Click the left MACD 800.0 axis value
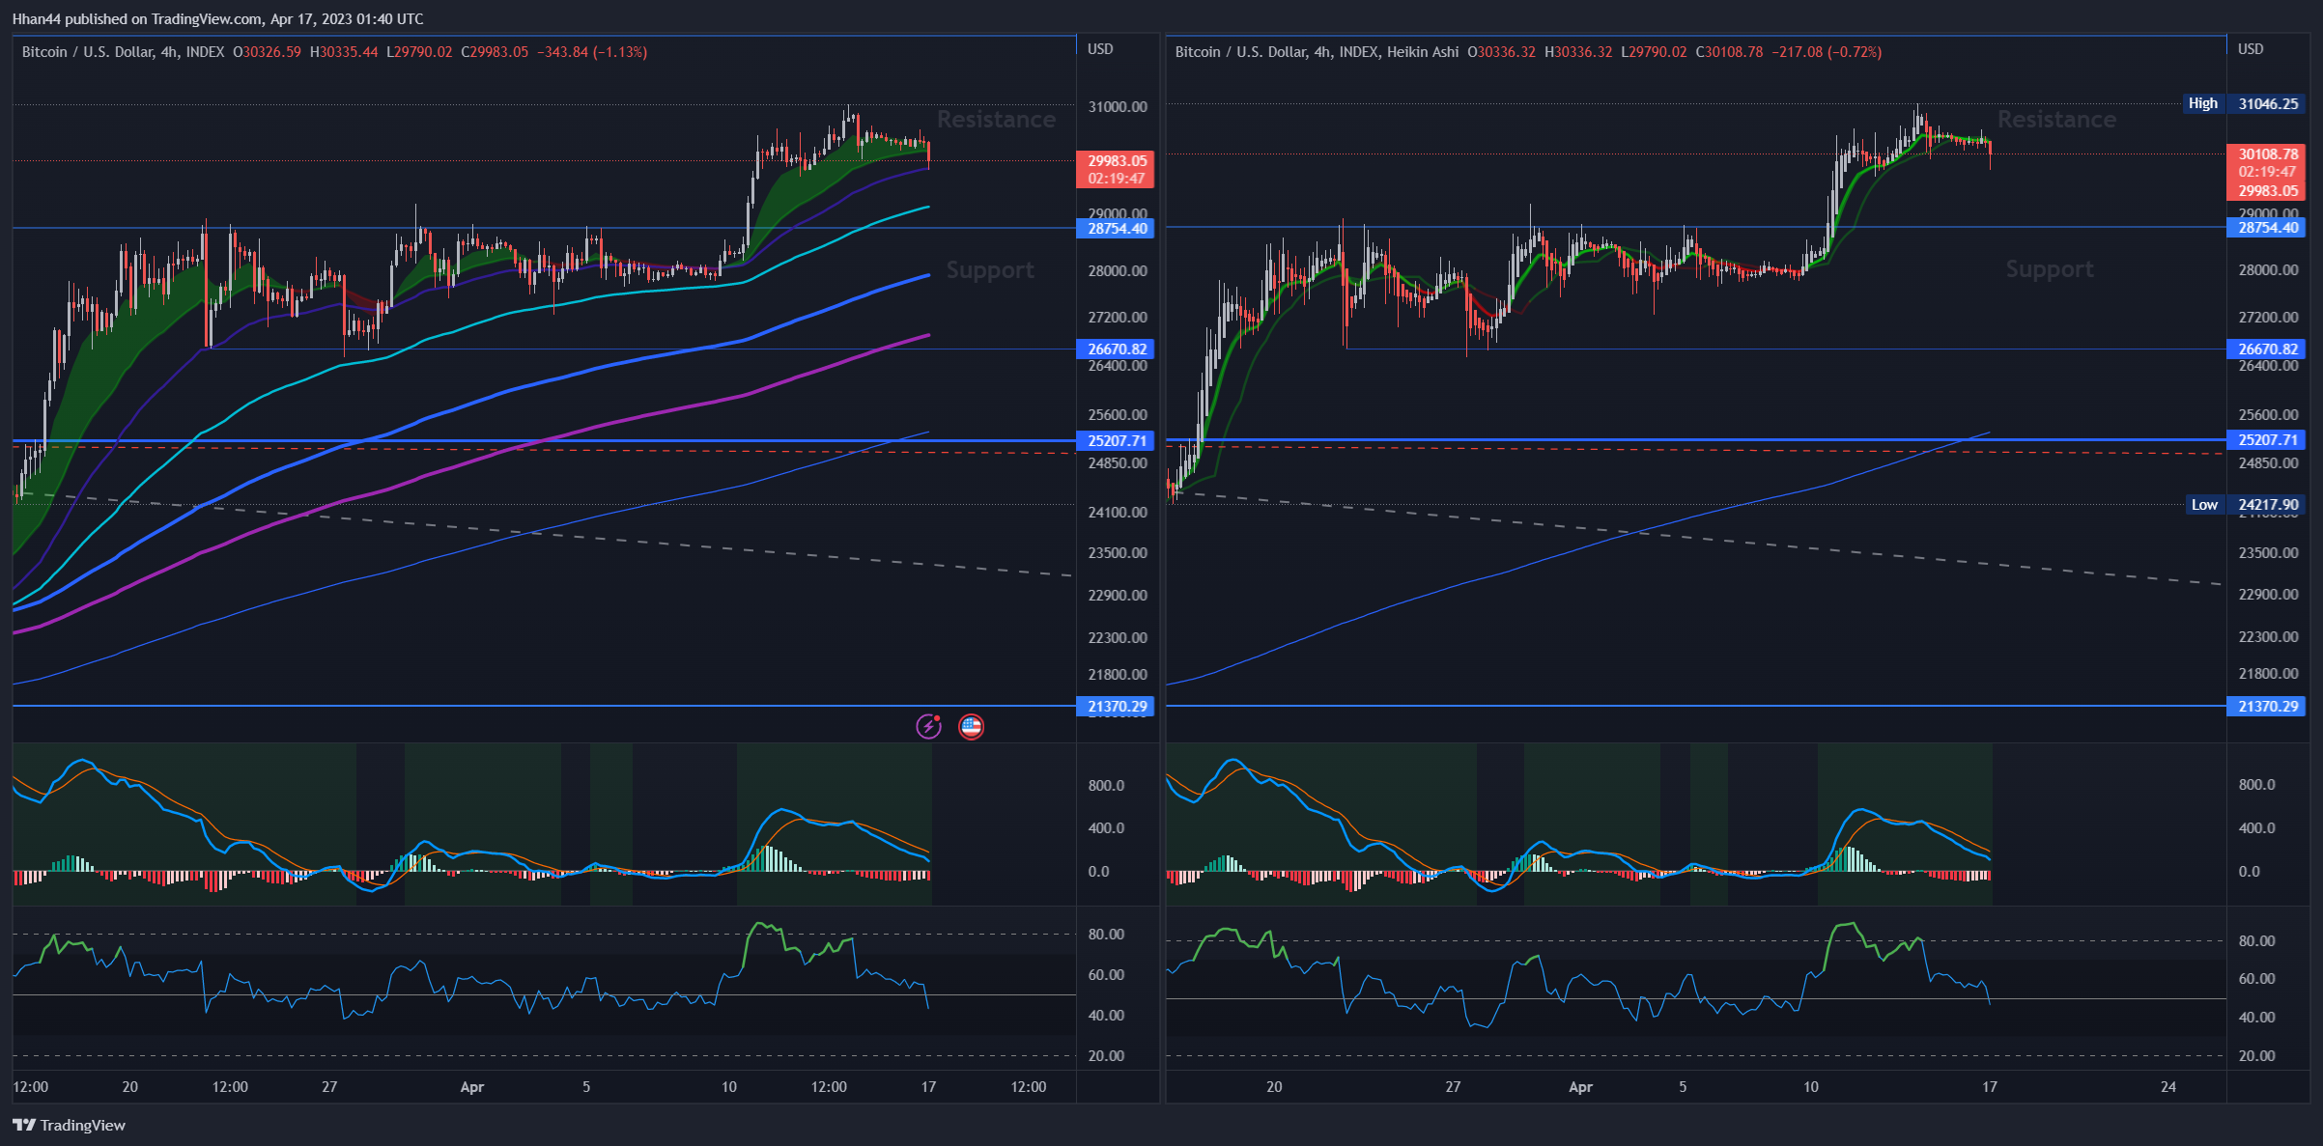This screenshot has height=1146, width=2323. (x=1106, y=785)
